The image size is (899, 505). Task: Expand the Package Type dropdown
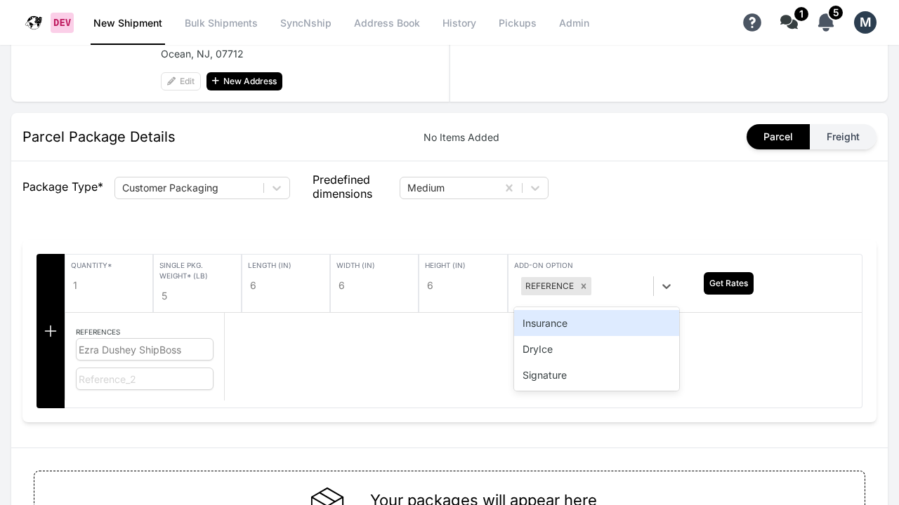coord(277,188)
